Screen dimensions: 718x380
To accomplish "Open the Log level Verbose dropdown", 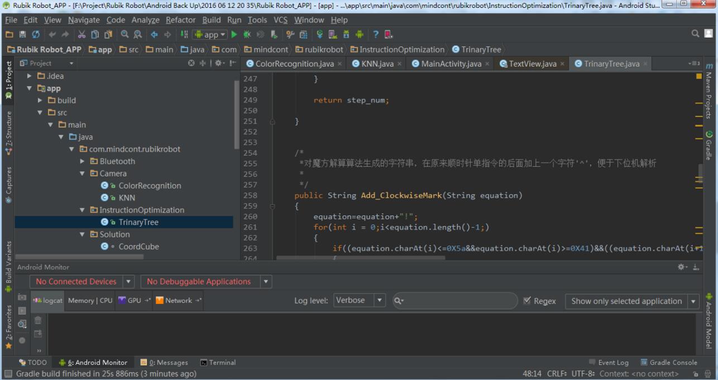I will (x=360, y=301).
